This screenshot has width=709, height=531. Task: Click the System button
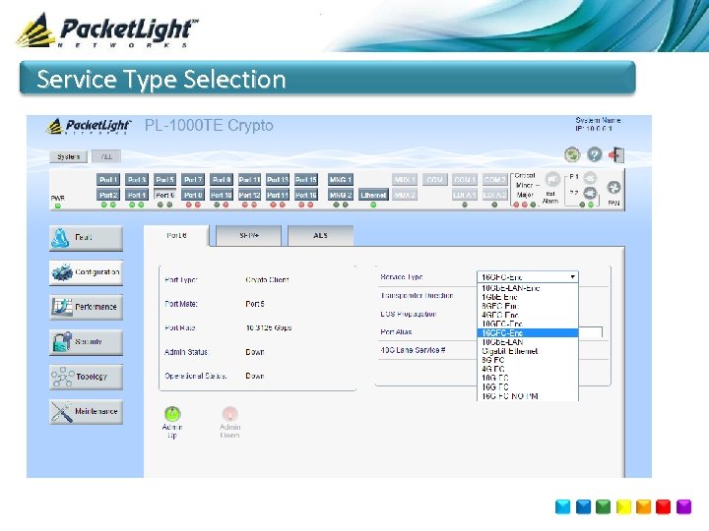[x=68, y=156]
